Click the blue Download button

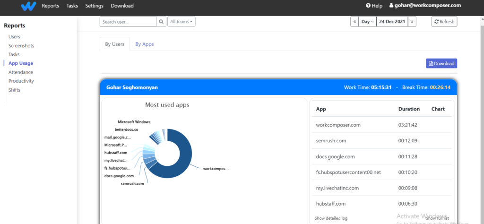click(441, 63)
